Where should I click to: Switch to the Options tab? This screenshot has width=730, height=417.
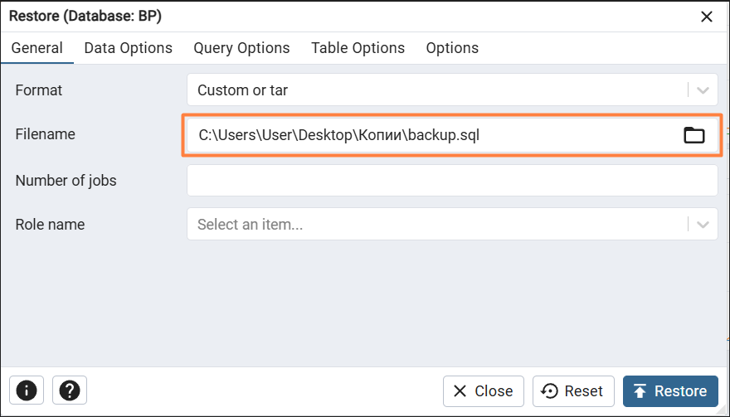[x=452, y=48]
